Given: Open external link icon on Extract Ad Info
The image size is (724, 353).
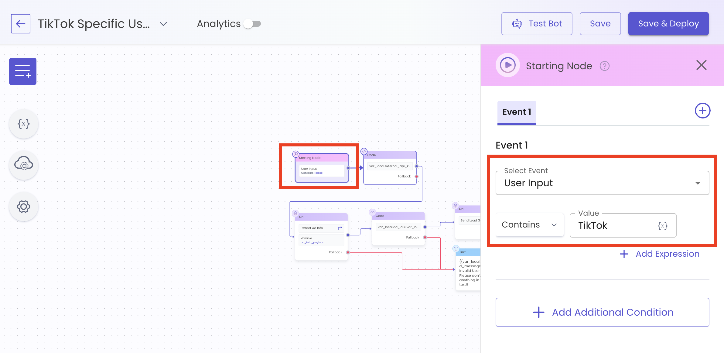Looking at the screenshot, I should click(x=340, y=228).
